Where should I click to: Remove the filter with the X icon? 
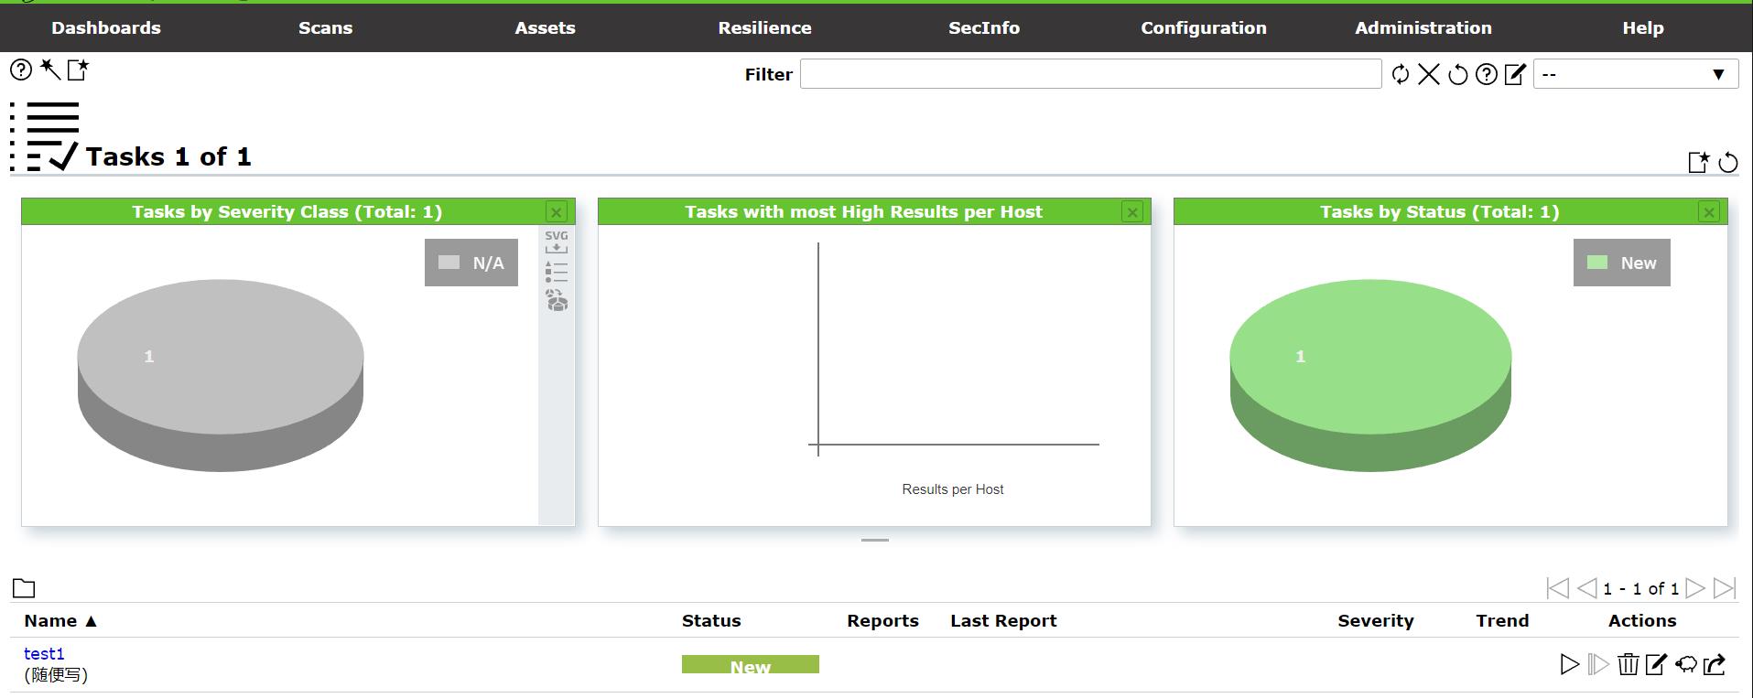1429,74
